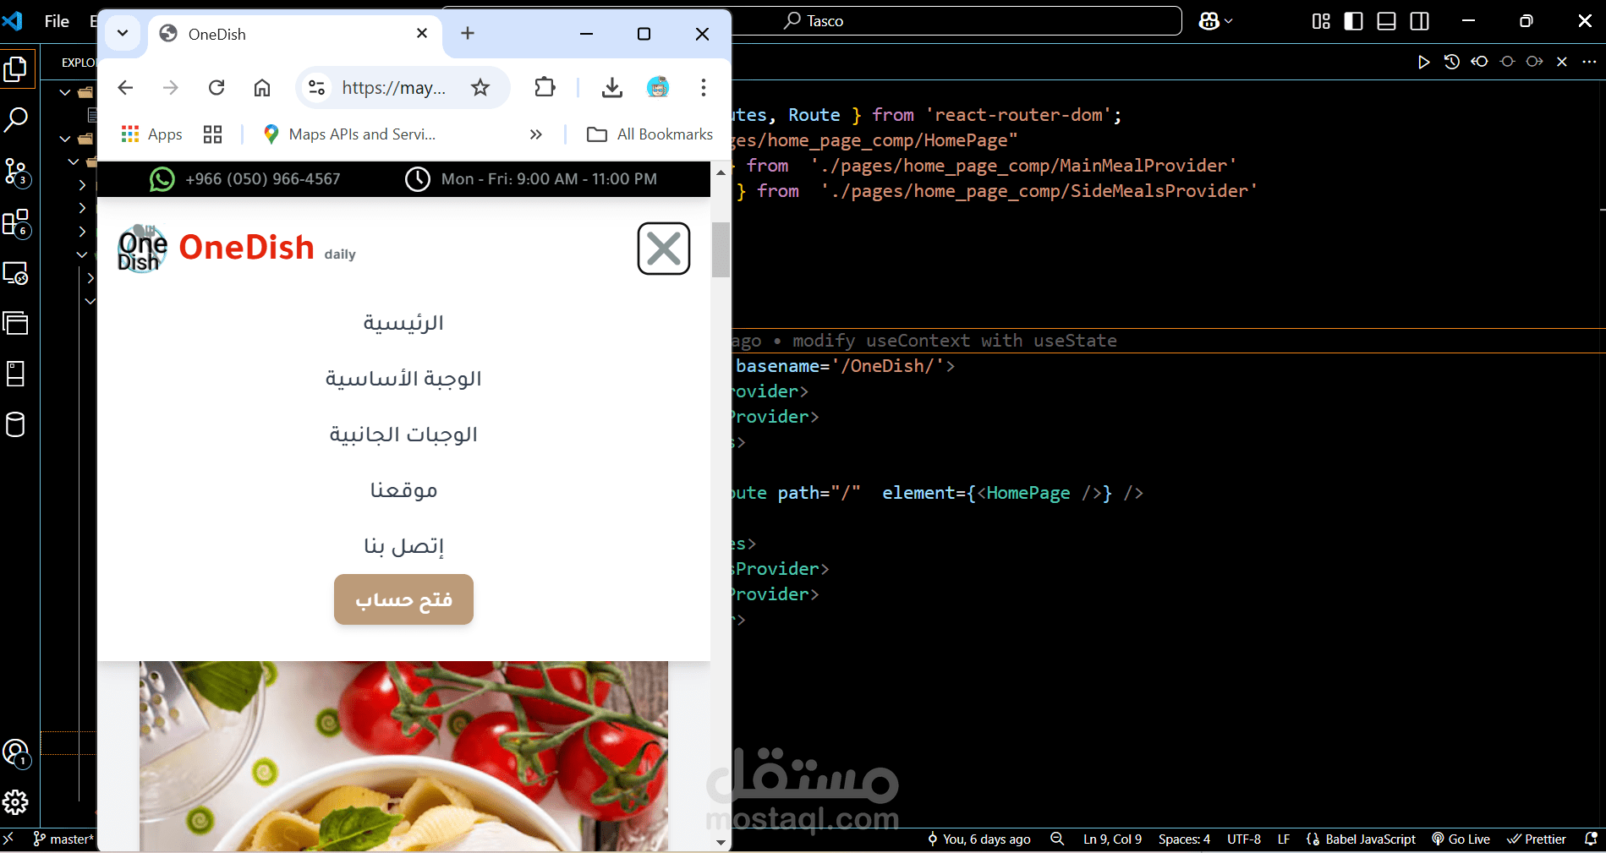This screenshot has height=853, width=1606.
Task: Click the notifications bell in VS Code status bar
Action: tap(1591, 839)
